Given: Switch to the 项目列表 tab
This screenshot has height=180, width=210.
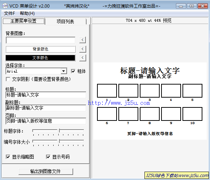Looking at the screenshot, I should pyautogui.click(x=66, y=21).
